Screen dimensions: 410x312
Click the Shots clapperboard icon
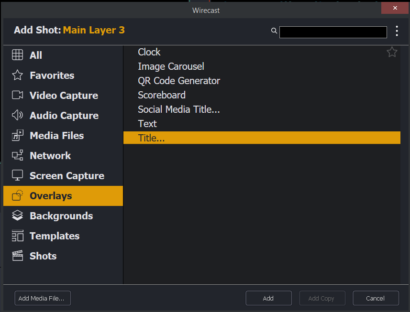[18, 256]
